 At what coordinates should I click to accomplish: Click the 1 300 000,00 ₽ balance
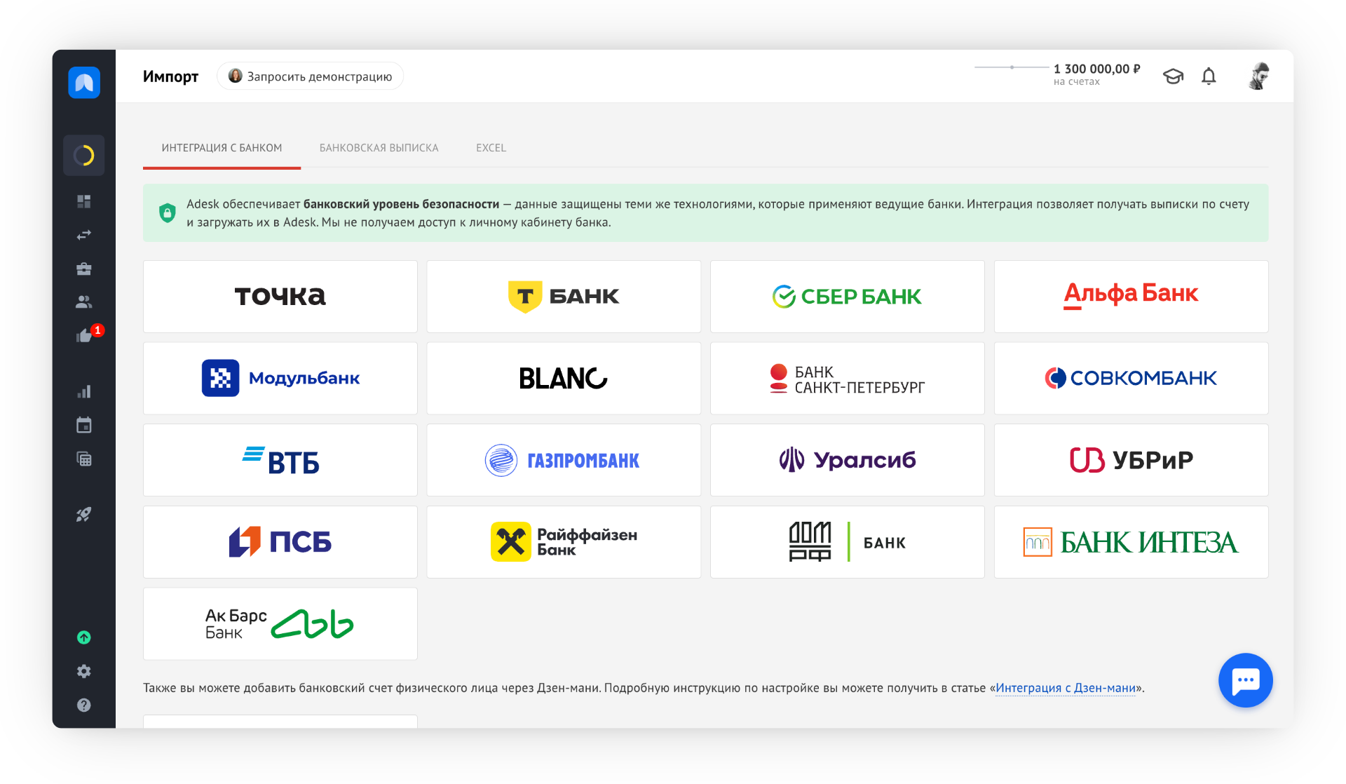coord(1096,69)
